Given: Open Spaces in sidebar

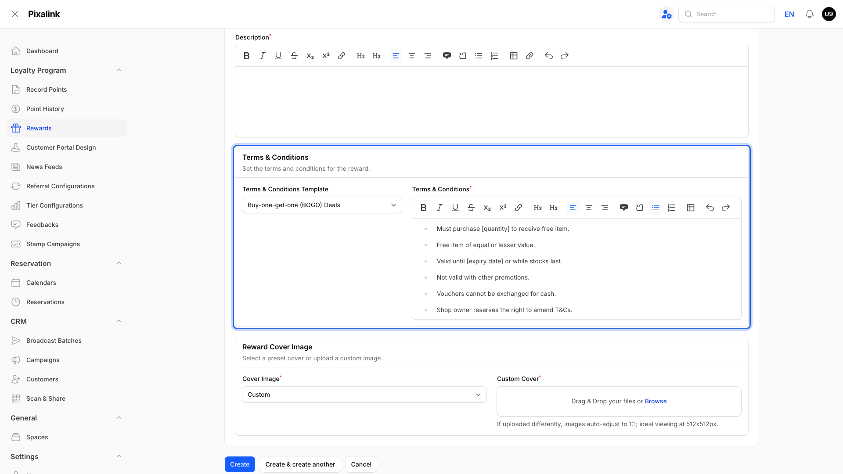Looking at the screenshot, I should [x=67, y=437].
